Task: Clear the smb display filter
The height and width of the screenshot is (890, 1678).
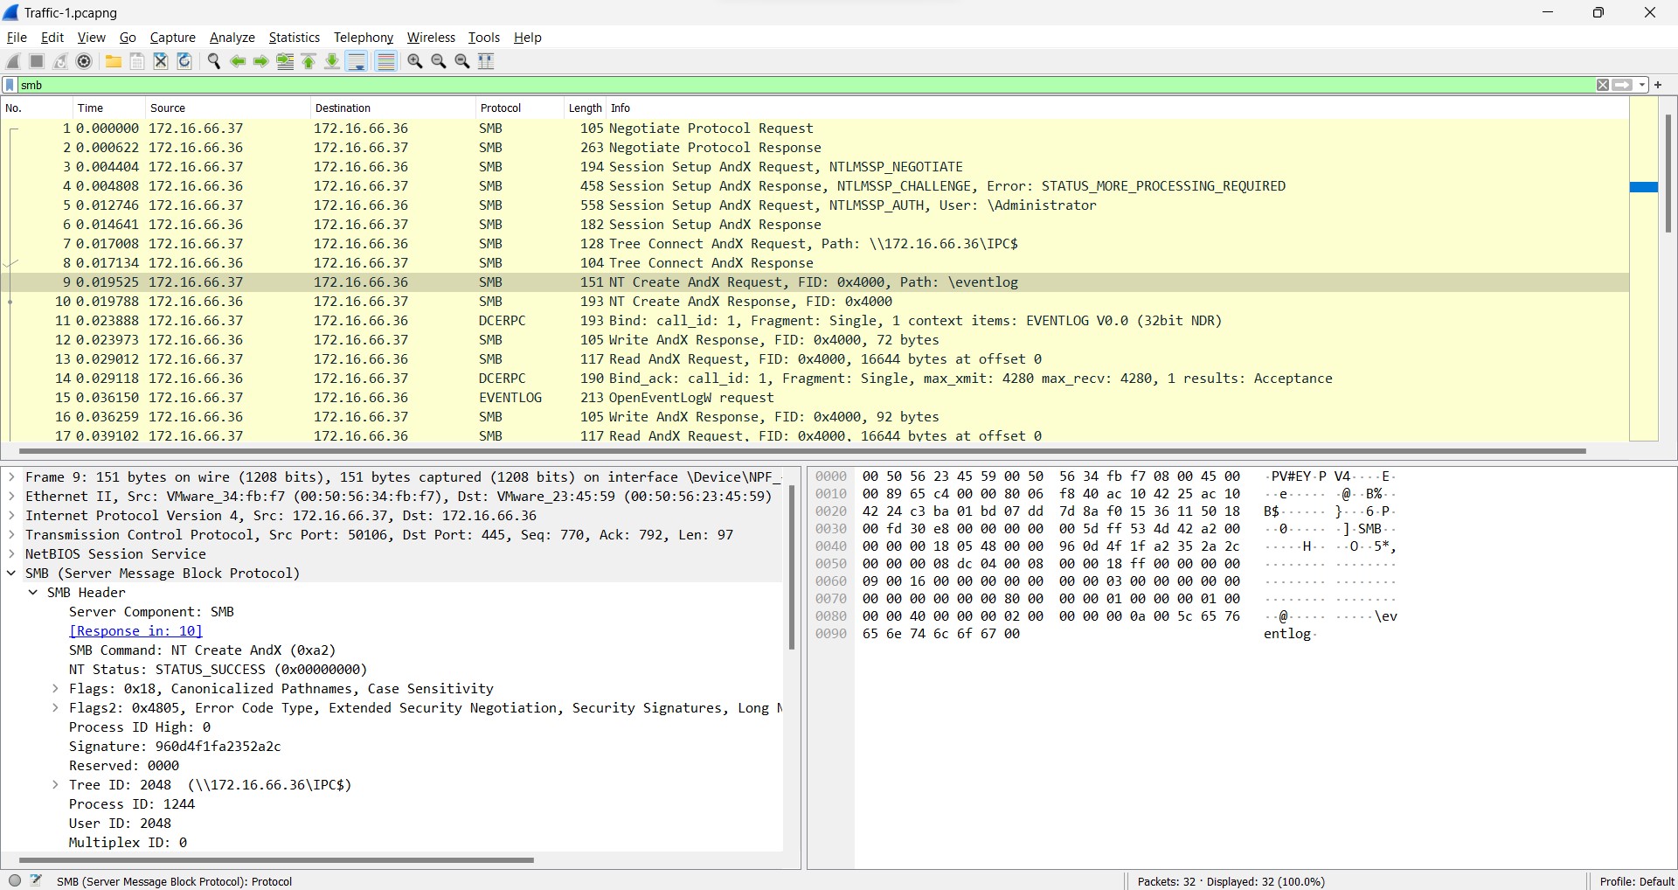Action: click(1602, 85)
